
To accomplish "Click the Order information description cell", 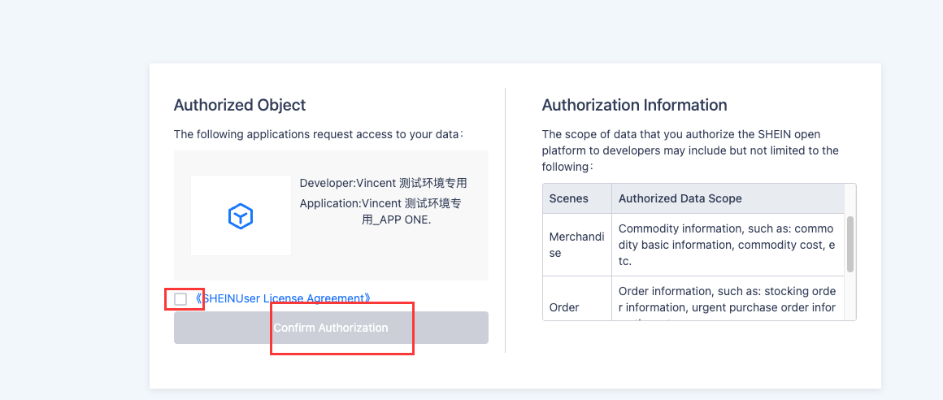I will coord(728,299).
